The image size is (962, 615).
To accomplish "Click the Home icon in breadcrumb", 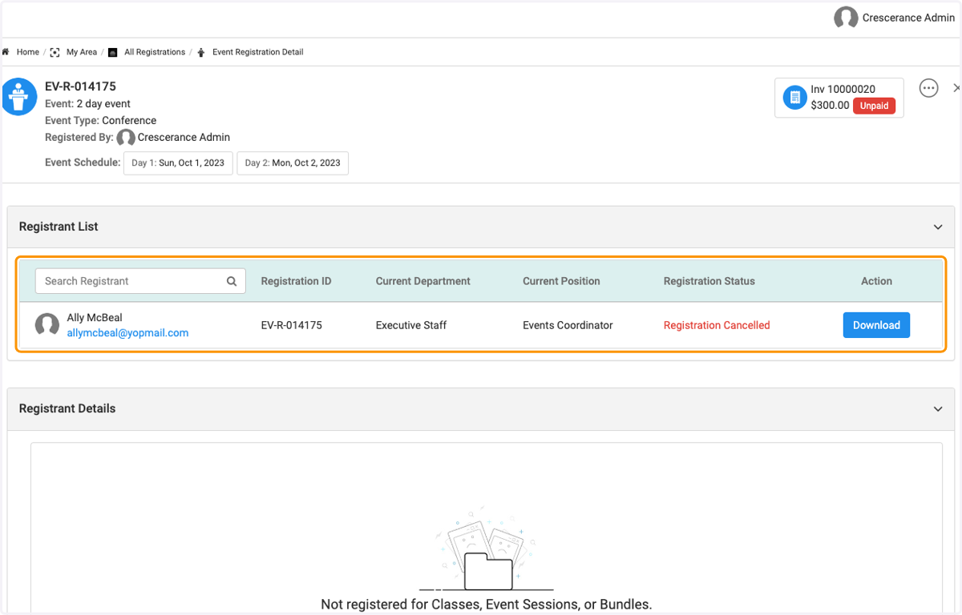I will pyautogui.click(x=6, y=52).
